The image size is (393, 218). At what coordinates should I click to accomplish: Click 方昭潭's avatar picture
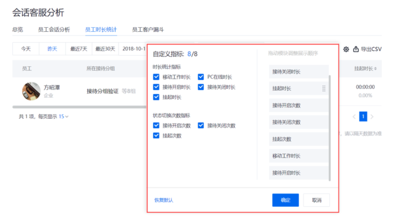click(x=31, y=91)
